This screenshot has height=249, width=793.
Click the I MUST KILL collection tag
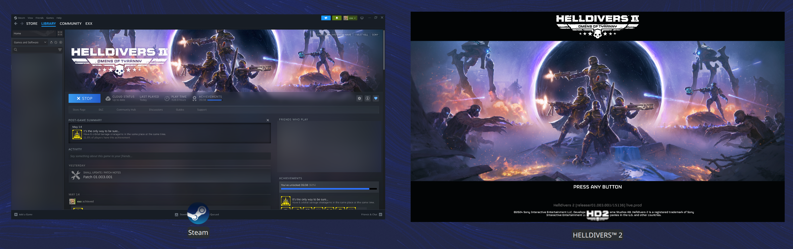click(361, 35)
